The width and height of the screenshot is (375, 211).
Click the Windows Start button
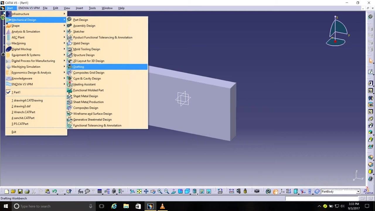point(6,206)
